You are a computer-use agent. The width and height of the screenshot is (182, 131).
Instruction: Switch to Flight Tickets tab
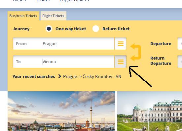point(53,16)
